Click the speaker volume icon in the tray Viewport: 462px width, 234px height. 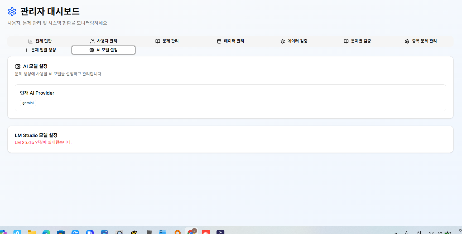pyautogui.click(x=439, y=233)
